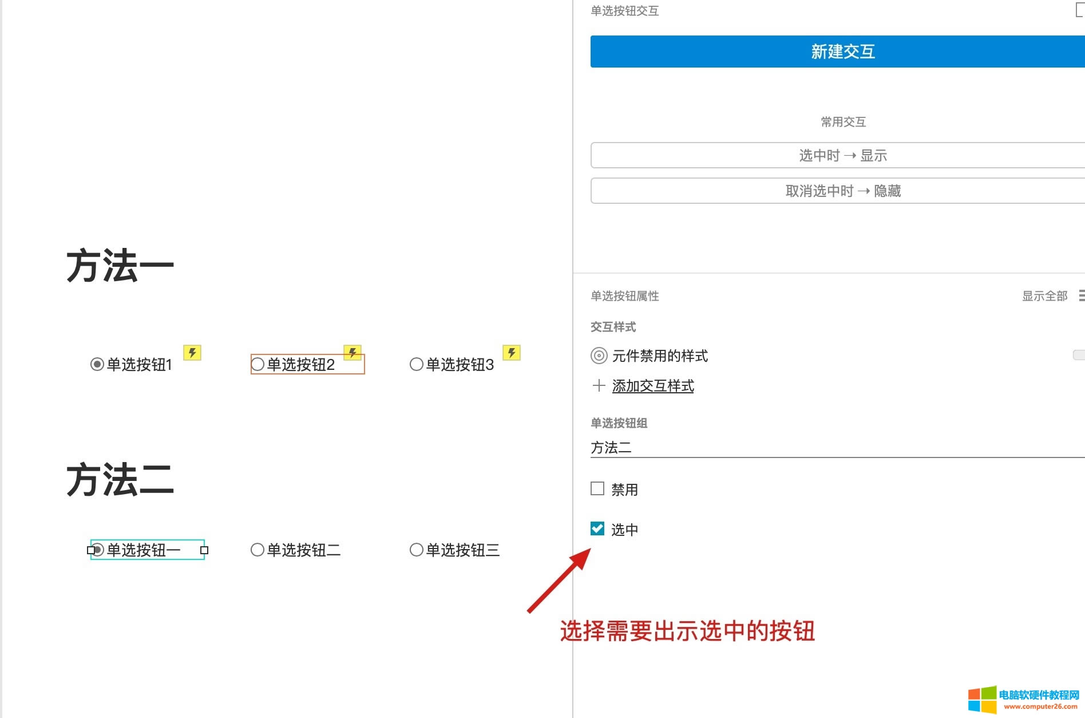The width and height of the screenshot is (1085, 718).
Task: Open the 元件禁用的样式 interaction style
Action: point(660,356)
